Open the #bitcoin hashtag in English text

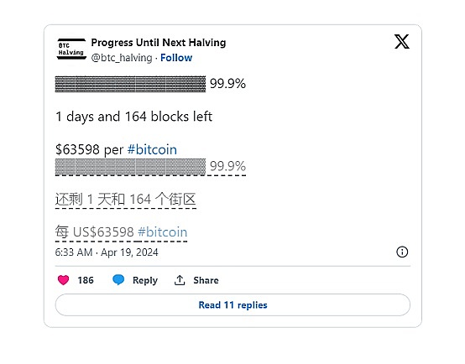point(152,149)
